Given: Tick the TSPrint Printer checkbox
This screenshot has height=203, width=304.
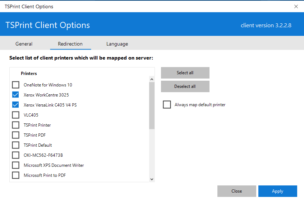Looking at the screenshot, I should [x=15, y=125].
